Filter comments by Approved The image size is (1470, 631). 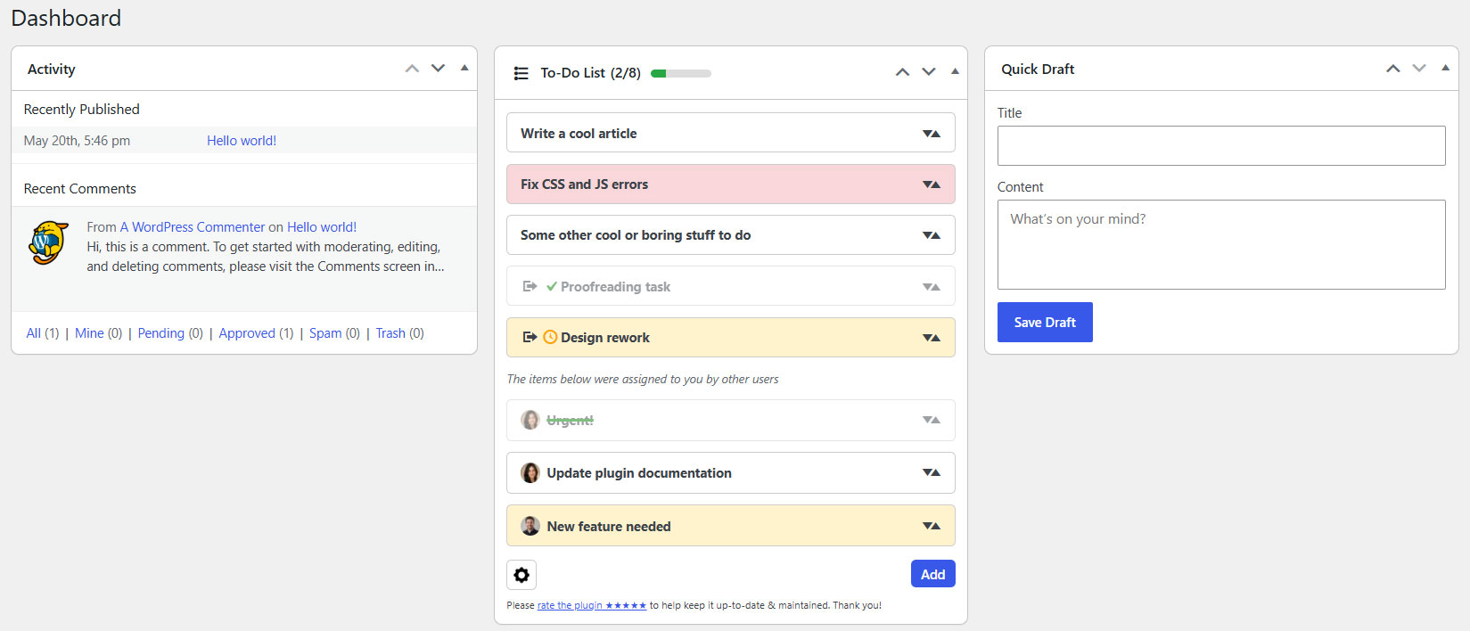point(247,333)
